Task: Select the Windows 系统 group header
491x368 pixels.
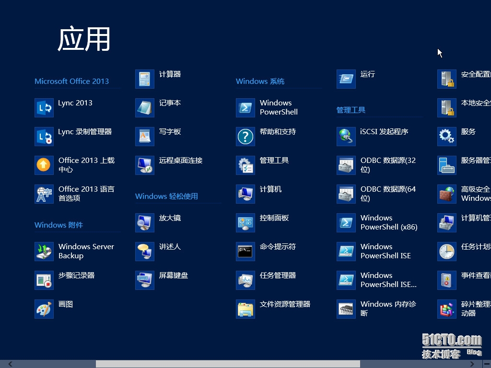Action: coord(260,81)
